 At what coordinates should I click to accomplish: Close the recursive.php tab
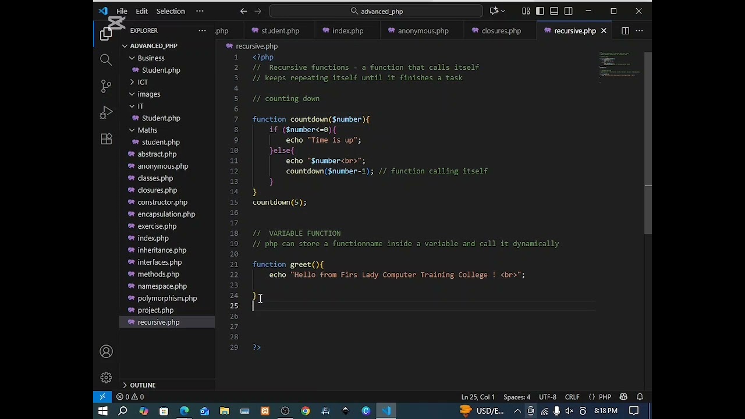click(604, 30)
